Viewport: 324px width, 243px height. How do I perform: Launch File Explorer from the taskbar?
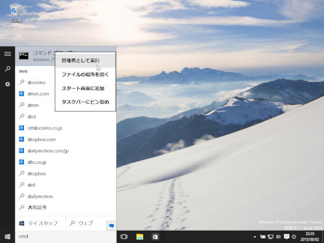point(140,237)
